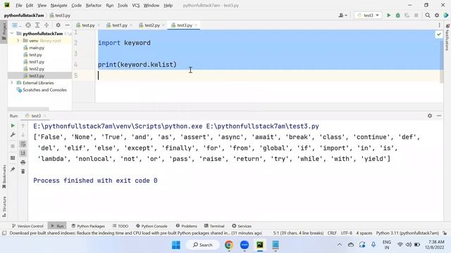Viewport: 451px width, 253px height.
Task: Open Google Chrome from taskbar
Action: click(229, 245)
